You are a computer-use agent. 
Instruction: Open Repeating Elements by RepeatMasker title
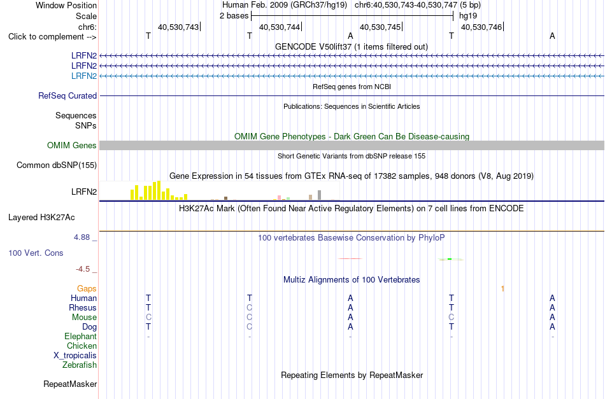352,375
